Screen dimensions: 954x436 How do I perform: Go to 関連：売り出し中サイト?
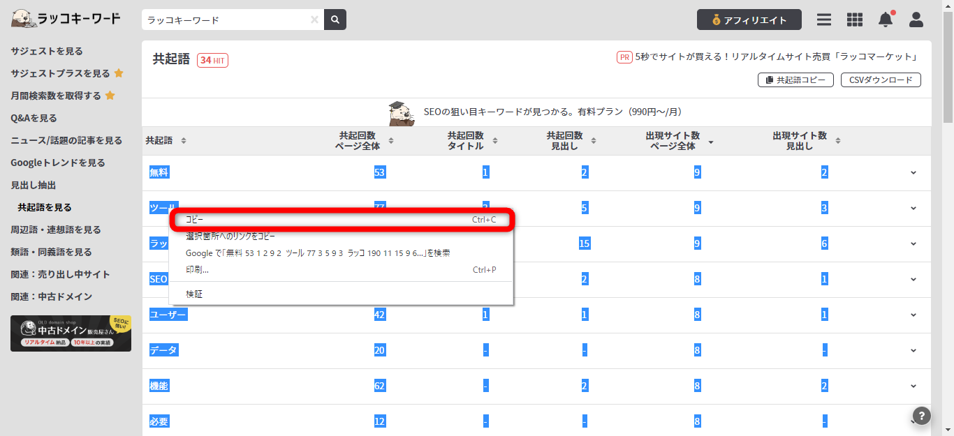tap(60, 274)
